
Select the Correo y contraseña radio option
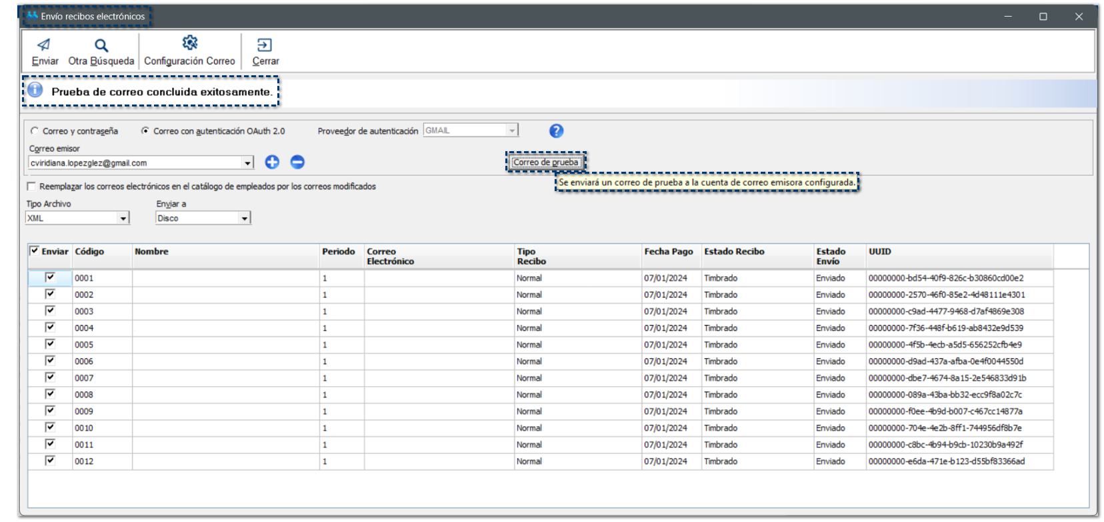(x=35, y=131)
